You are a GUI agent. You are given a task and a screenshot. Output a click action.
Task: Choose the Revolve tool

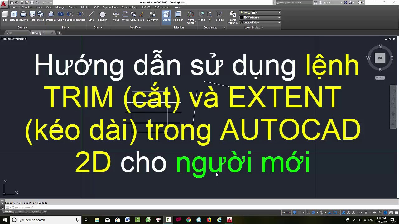[x=23, y=16]
